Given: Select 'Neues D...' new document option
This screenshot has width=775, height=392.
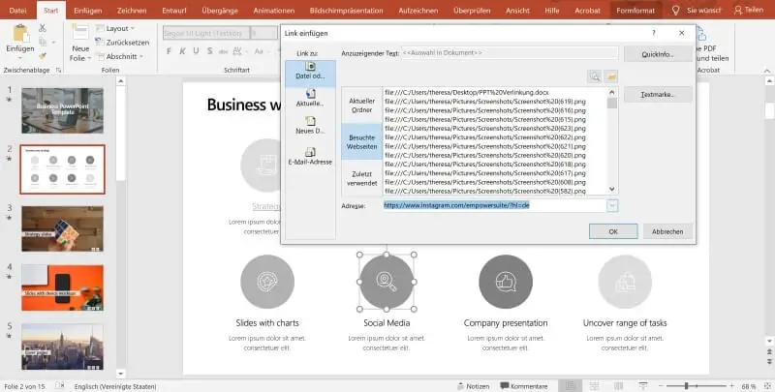Looking at the screenshot, I should pyautogui.click(x=310, y=125).
